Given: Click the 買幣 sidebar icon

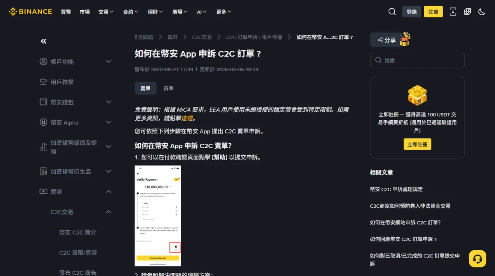Looking at the screenshot, I should (x=43, y=192).
